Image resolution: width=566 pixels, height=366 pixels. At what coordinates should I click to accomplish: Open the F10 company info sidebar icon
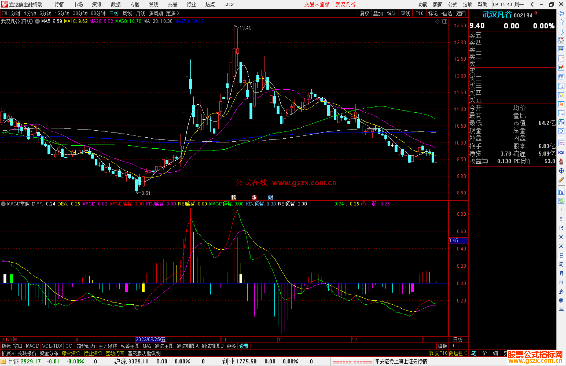pos(561,86)
